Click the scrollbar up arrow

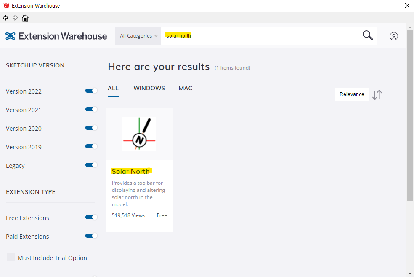click(410, 27)
